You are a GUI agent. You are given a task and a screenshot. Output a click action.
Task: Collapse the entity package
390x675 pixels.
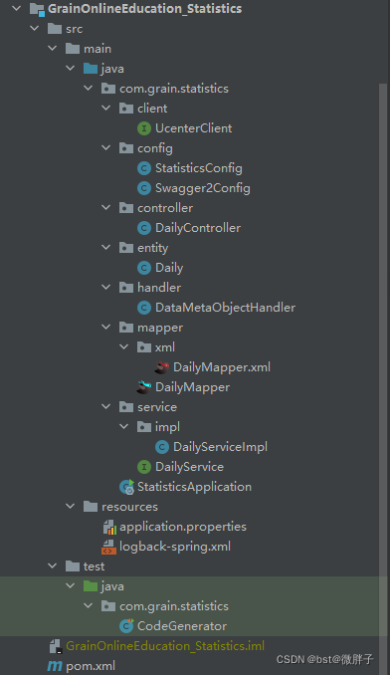point(105,247)
